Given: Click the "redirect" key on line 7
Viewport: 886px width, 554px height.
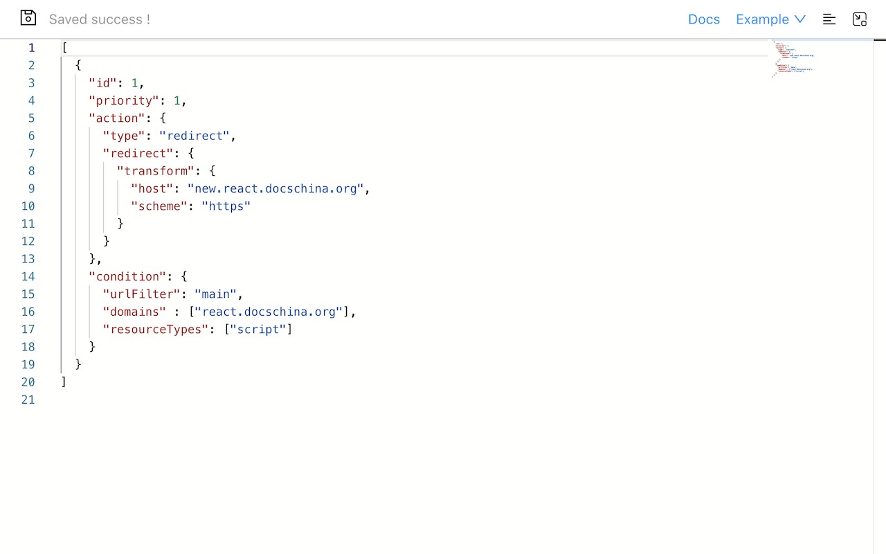Looking at the screenshot, I should coord(138,154).
